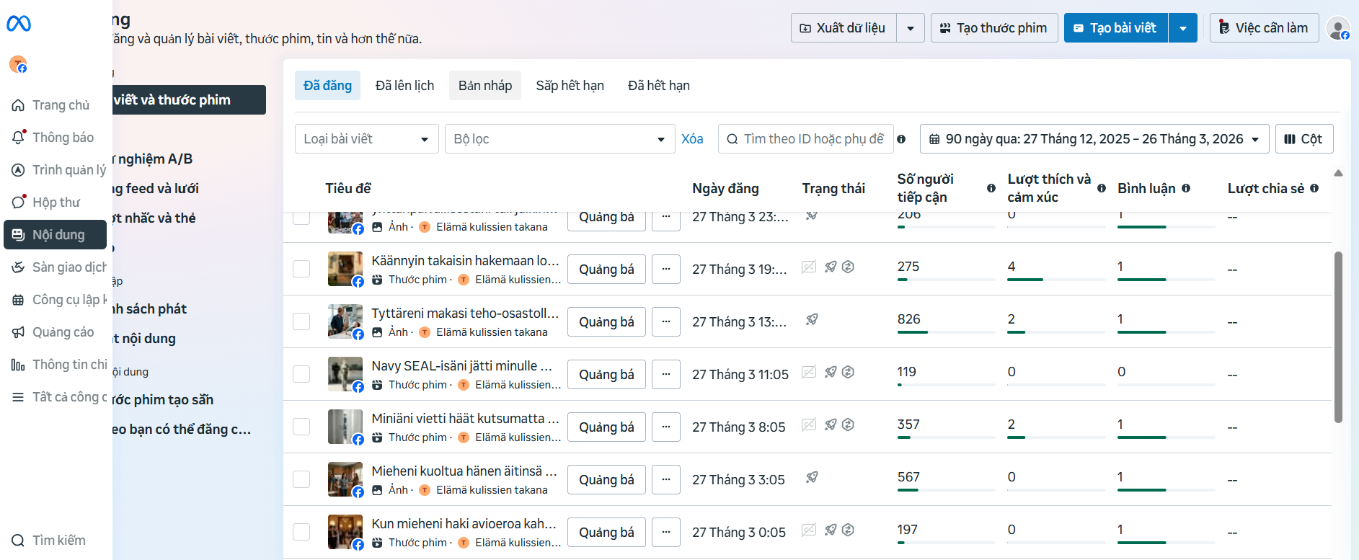The width and height of the screenshot is (1359, 560).
Task: Select checkbox for Navy SEAL-isäni post
Action: [x=301, y=374]
